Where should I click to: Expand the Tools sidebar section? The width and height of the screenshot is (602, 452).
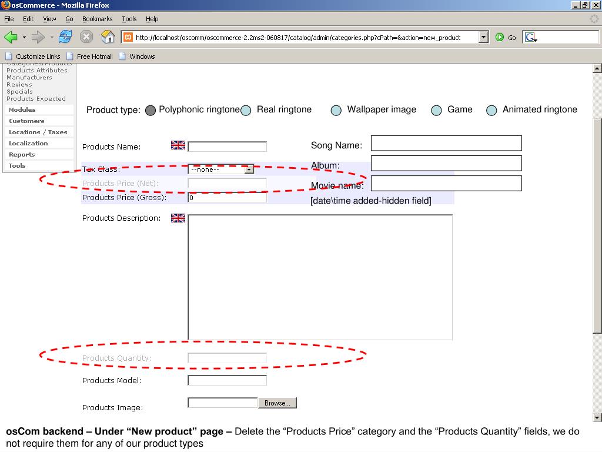pyautogui.click(x=17, y=165)
